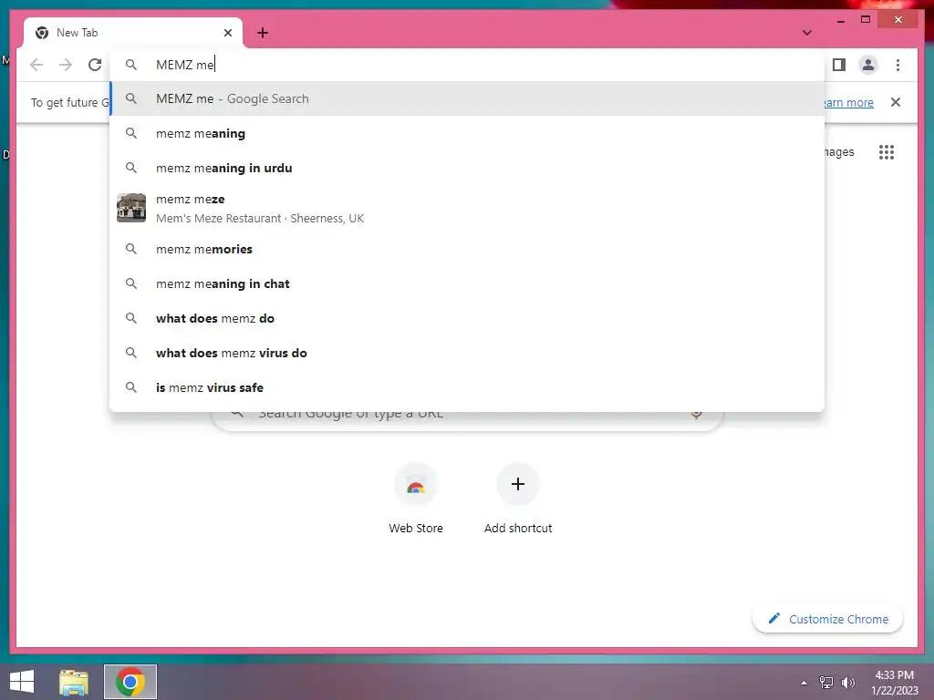Open a new tab with plus button
This screenshot has width=934, height=700.
[263, 33]
